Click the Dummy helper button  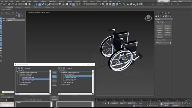click(x=159, y=26)
